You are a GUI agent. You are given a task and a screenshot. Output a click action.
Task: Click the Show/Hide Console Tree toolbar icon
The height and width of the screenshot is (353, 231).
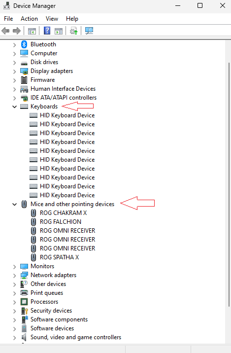(32, 31)
